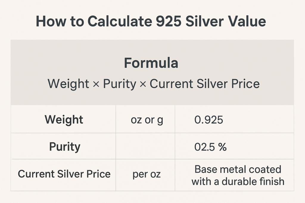The width and height of the screenshot is (305, 203).
Task: Select the bold "Formula" heading
Action: [x=151, y=63]
